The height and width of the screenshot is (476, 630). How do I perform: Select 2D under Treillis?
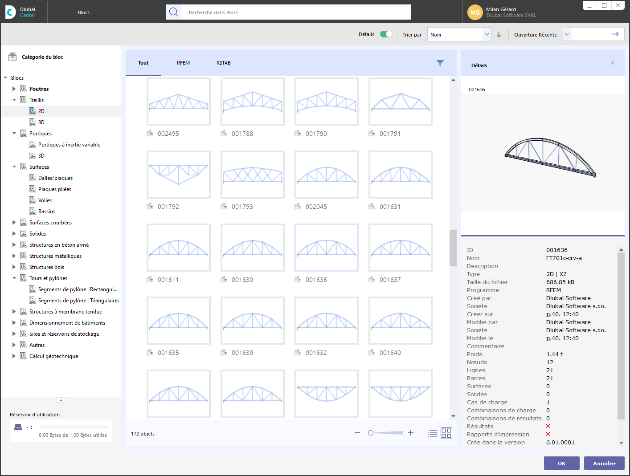tap(41, 111)
